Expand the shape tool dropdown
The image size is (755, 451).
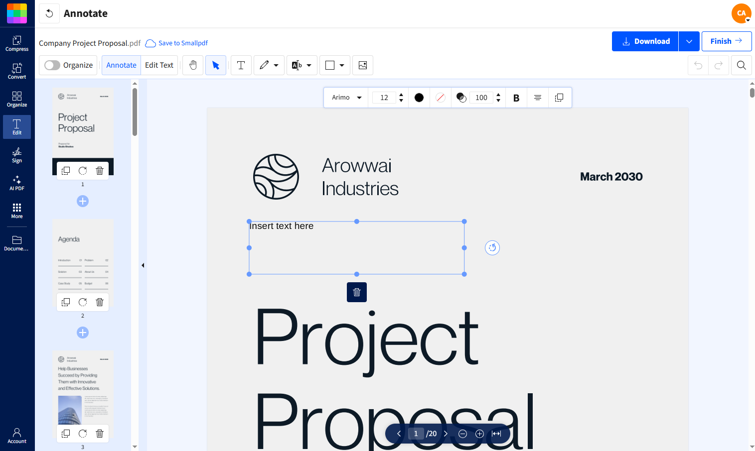(342, 65)
